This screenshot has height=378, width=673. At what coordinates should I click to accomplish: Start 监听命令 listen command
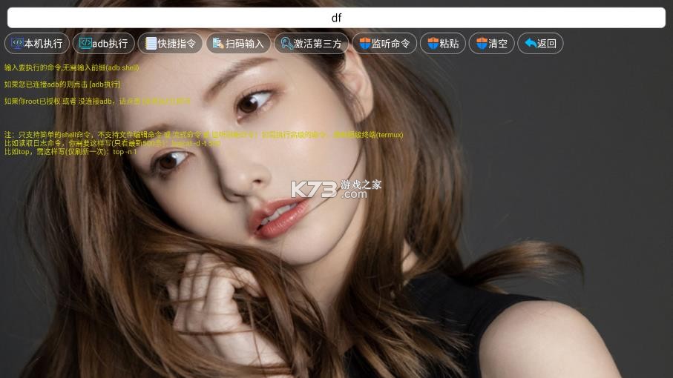click(384, 43)
